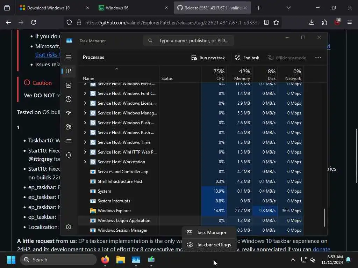Open Task Manager hamburger navigation menu

69,57
